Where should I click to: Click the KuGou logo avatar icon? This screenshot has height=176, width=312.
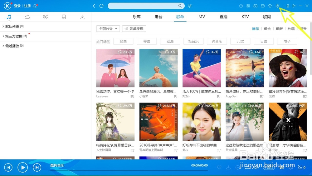point(7,6)
